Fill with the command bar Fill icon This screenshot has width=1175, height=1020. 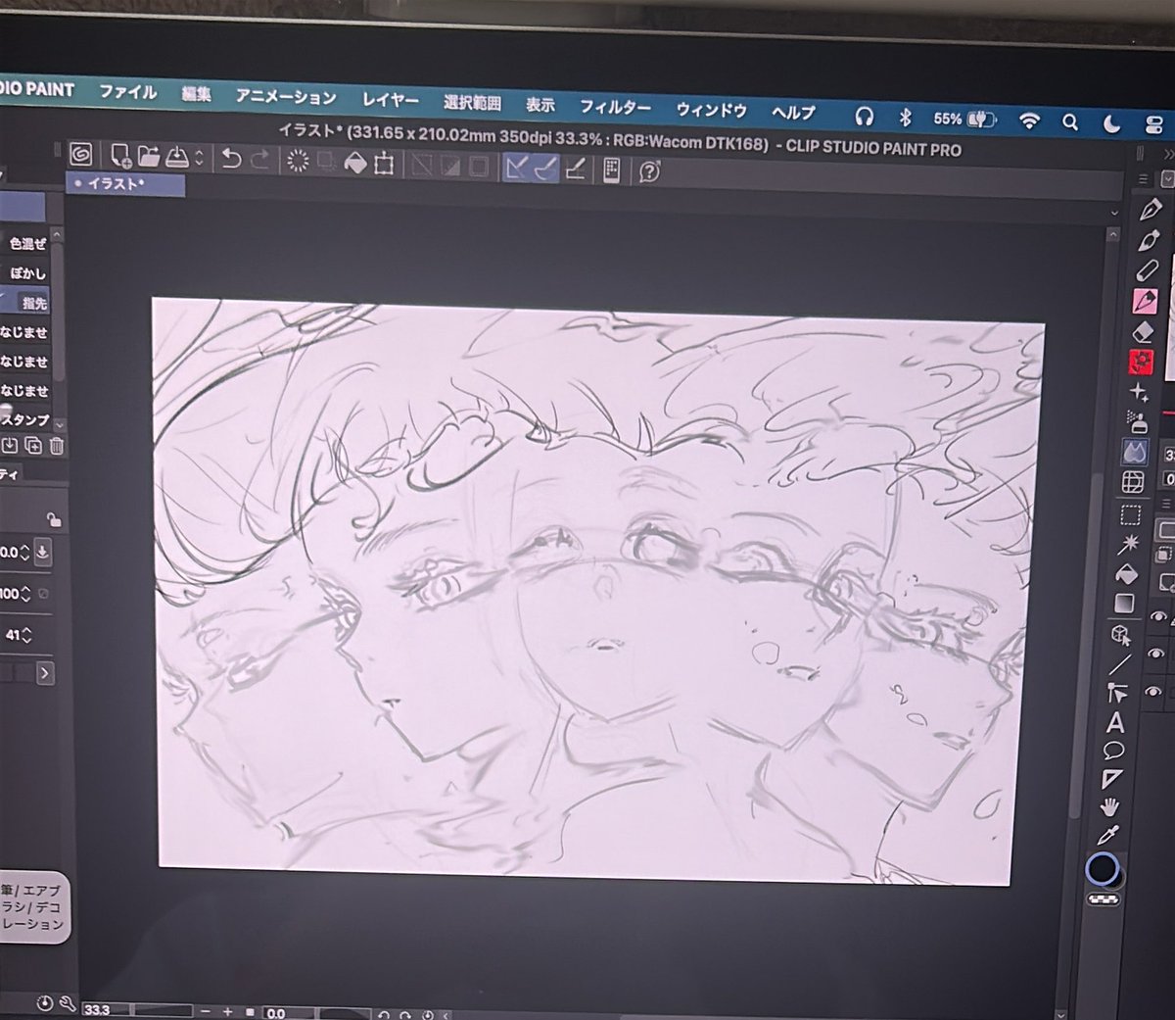click(x=355, y=163)
